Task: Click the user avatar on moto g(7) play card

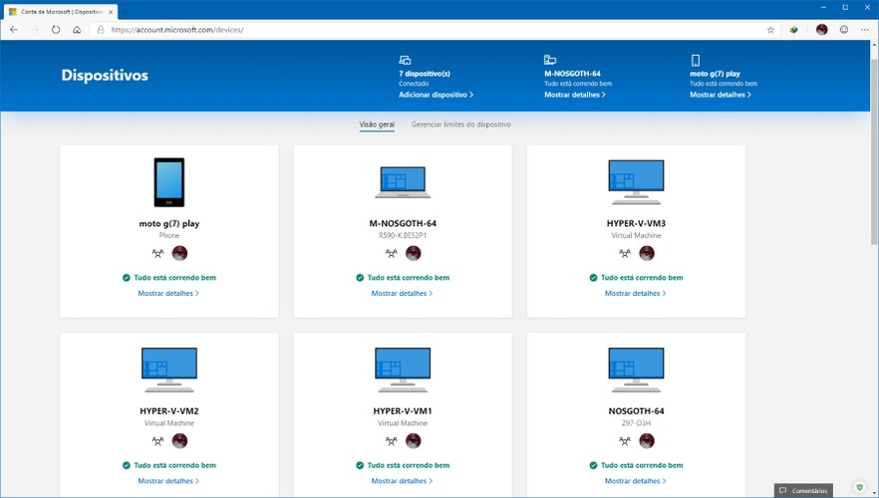Action: point(180,253)
